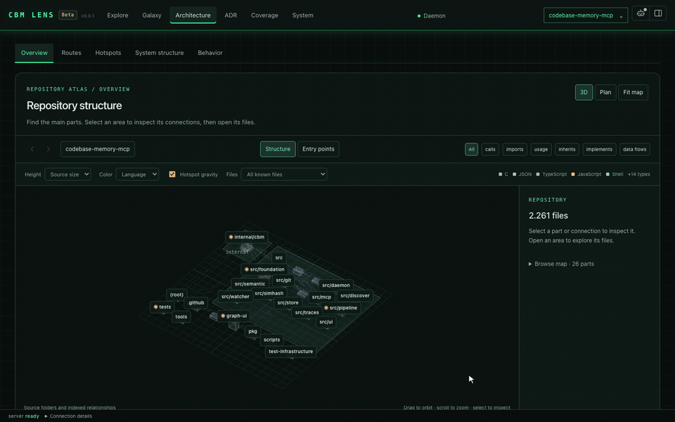The image size is (675, 422).
Task: Click the src/foundation hotspot dot
Action: 247,269
